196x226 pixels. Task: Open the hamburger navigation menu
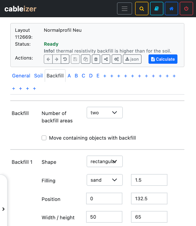point(124,9)
